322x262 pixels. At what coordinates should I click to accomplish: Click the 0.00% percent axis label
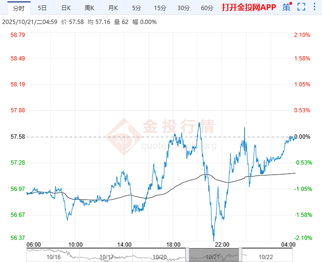pos(302,137)
